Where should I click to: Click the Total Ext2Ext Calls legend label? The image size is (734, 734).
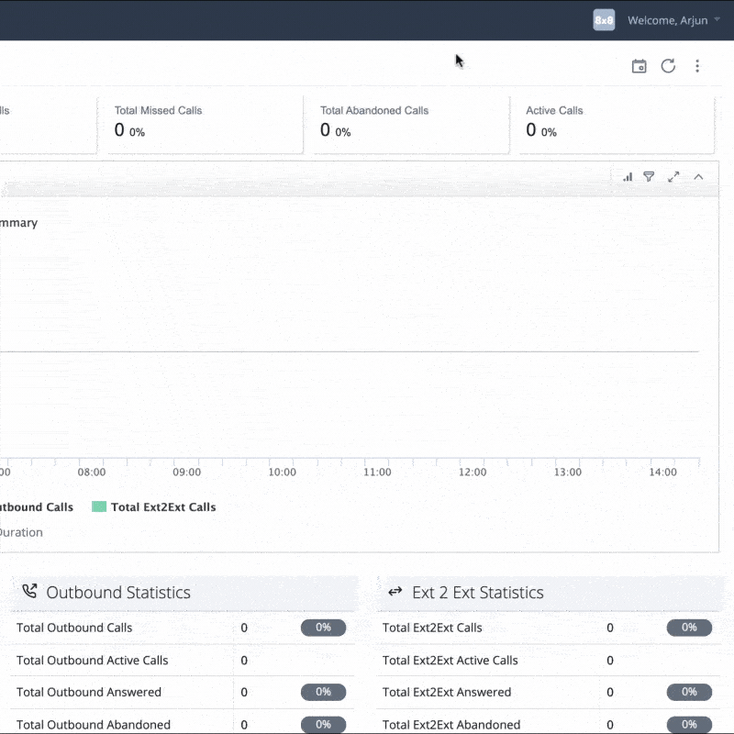(x=163, y=507)
